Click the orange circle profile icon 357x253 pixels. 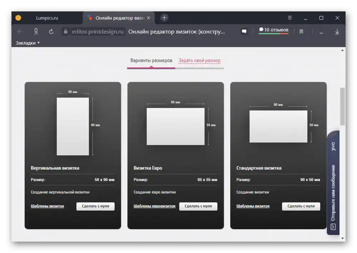coord(18,18)
